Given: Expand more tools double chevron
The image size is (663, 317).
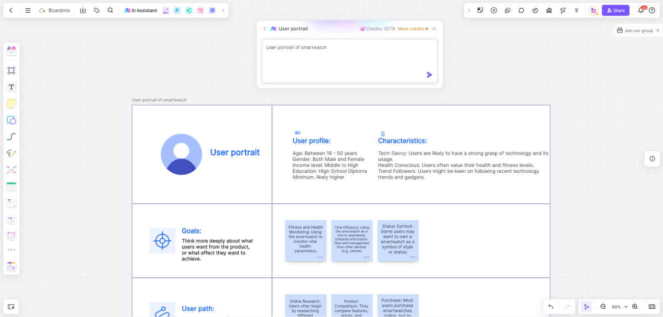Looking at the screenshot, I should click(x=577, y=10).
